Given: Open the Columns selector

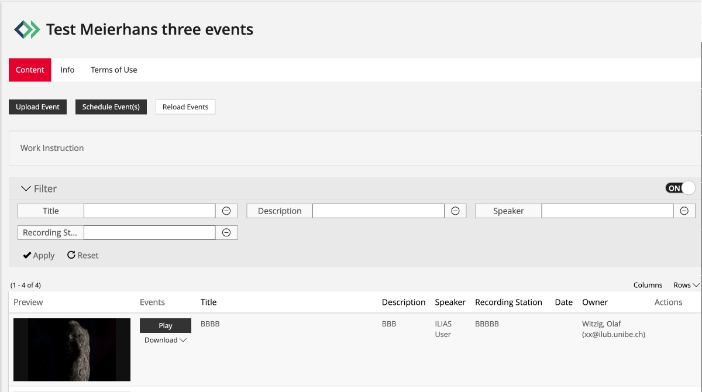Looking at the screenshot, I should tap(648, 285).
